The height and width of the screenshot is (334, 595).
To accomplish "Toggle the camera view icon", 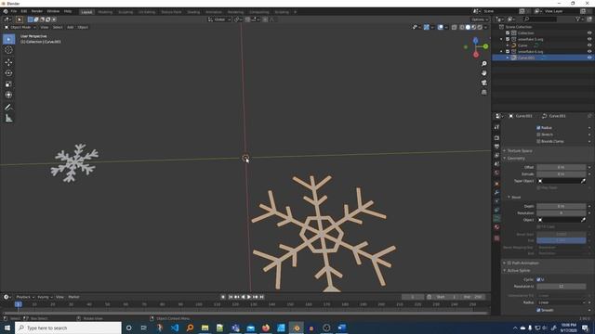I will click(x=483, y=83).
